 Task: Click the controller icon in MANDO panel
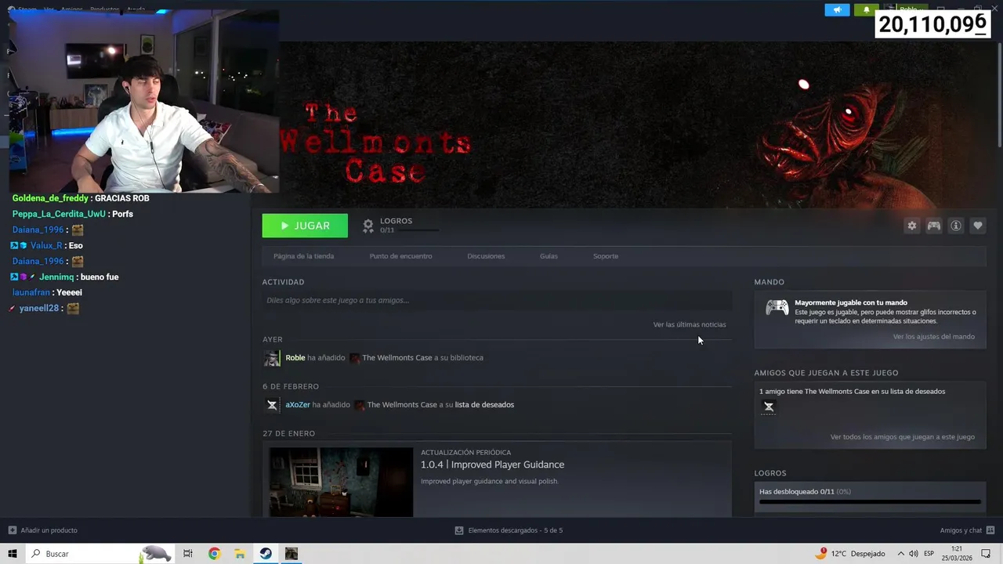777,308
